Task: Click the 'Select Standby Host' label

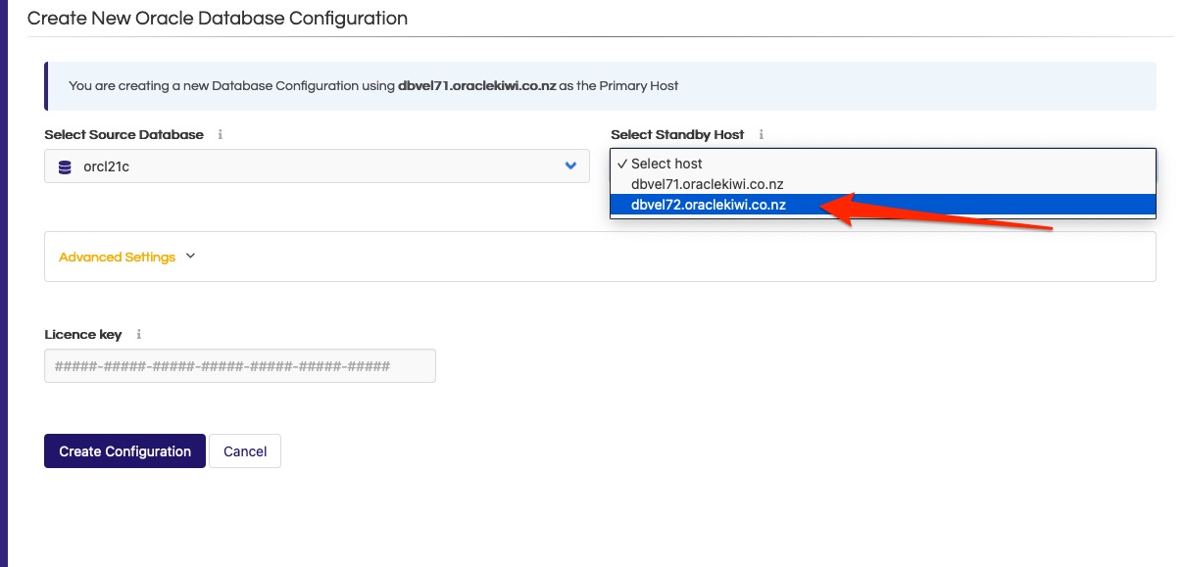Action: [x=677, y=135]
